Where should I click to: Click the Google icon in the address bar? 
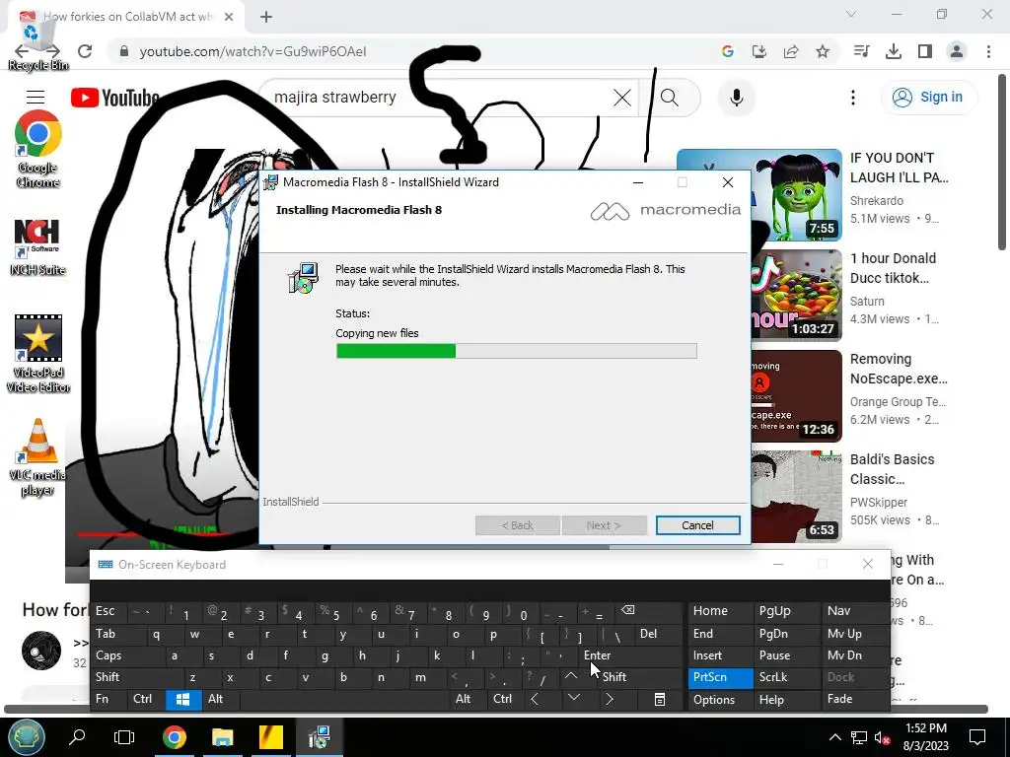coord(728,51)
